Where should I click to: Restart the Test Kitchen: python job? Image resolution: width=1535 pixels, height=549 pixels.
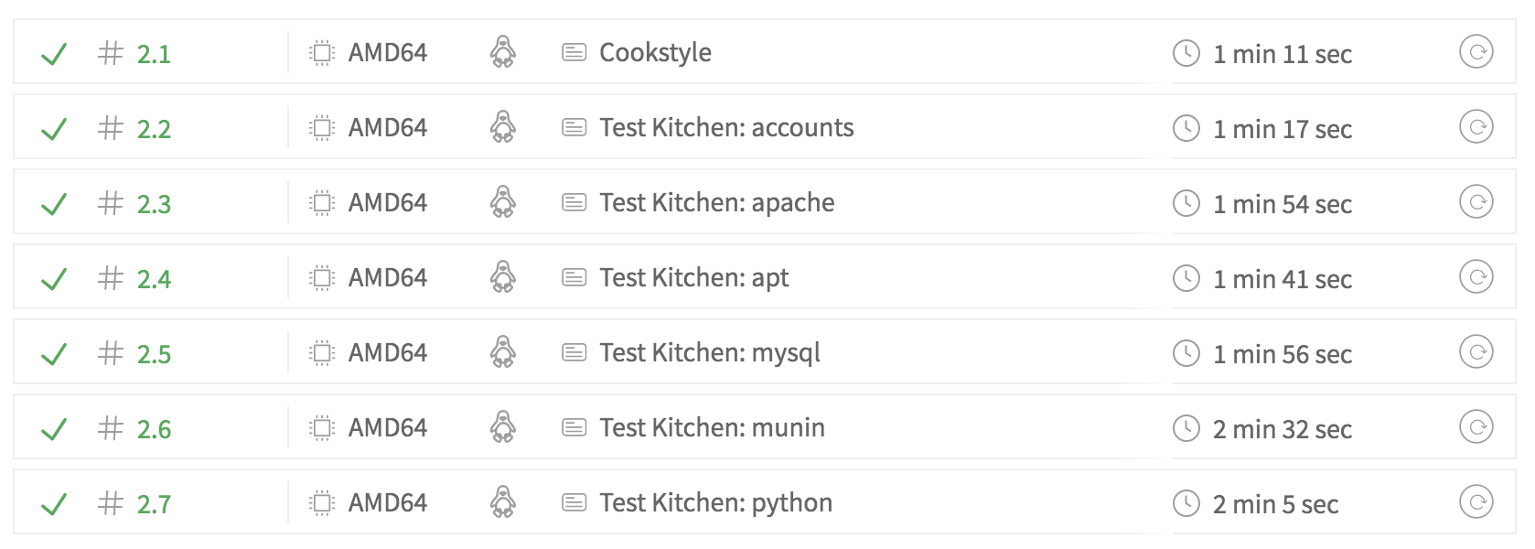point(1476,502)
